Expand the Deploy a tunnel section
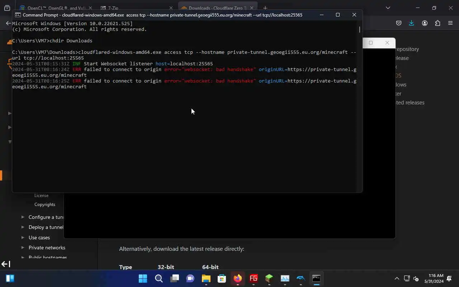The image size is (459, 287). [23, 227]
